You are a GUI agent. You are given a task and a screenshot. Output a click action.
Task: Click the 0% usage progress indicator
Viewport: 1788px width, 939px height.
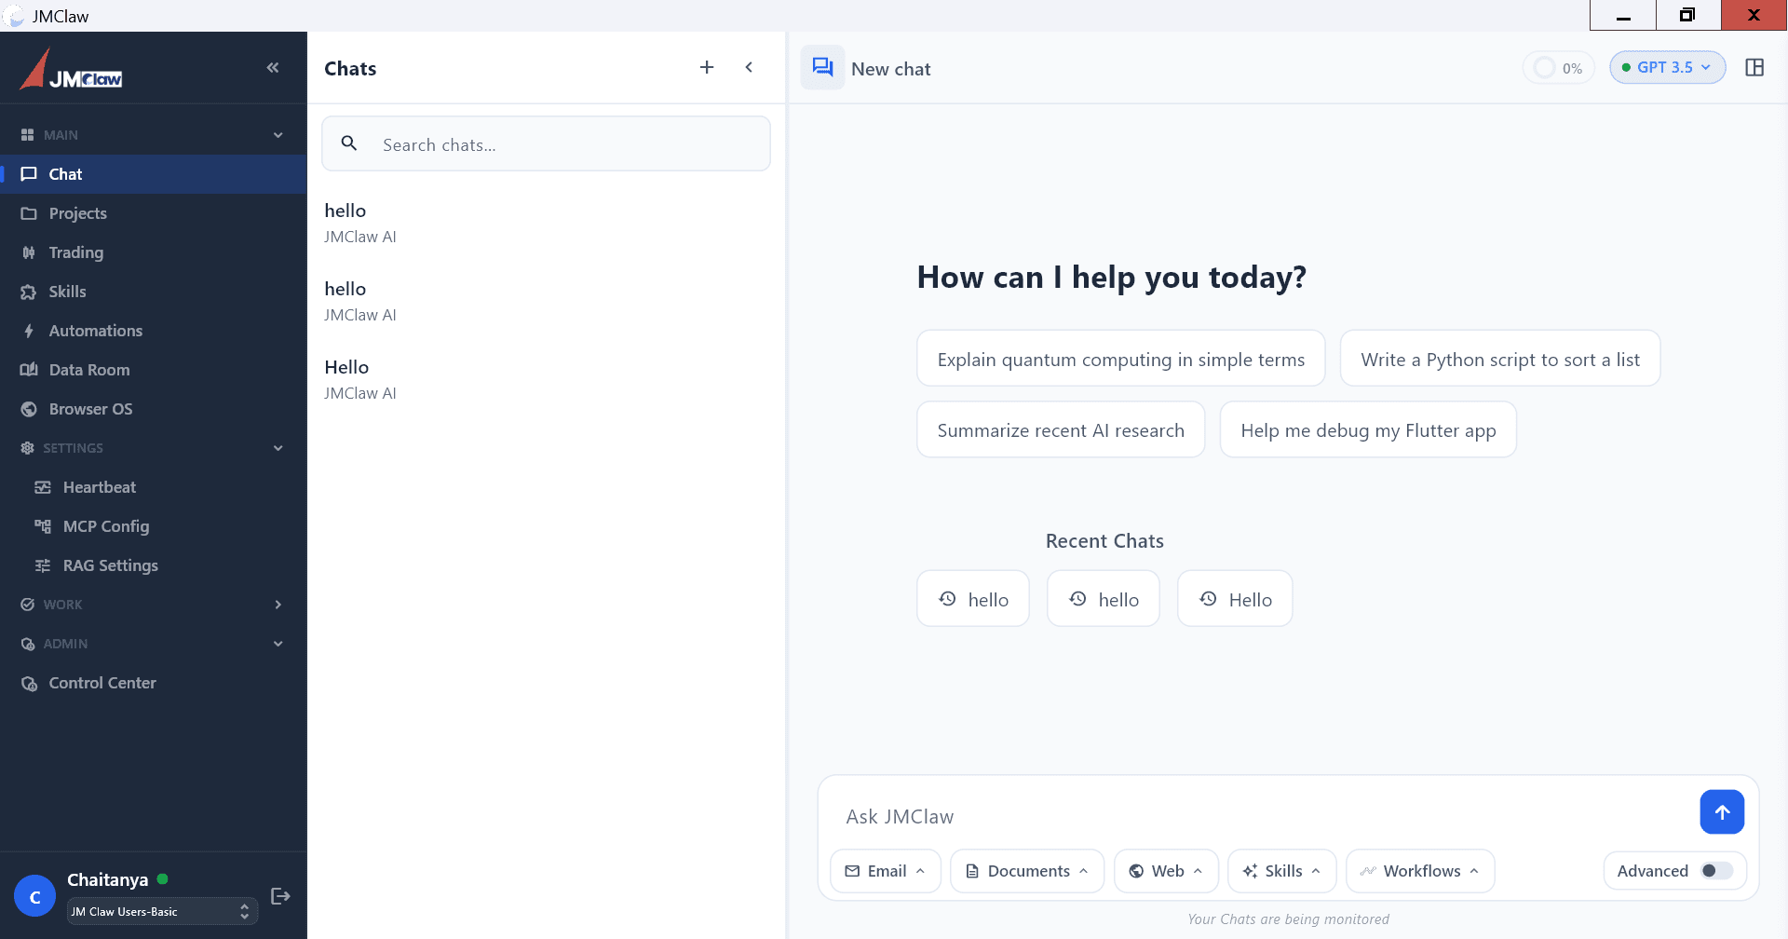1559,68
